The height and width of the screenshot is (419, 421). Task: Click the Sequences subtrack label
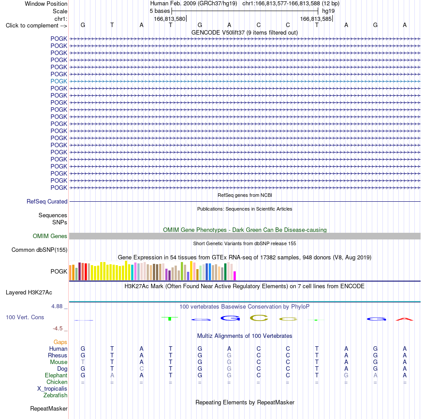(x=53, y=215)
